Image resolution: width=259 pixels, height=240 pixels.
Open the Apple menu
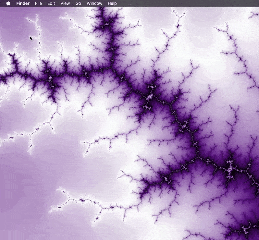8,3
